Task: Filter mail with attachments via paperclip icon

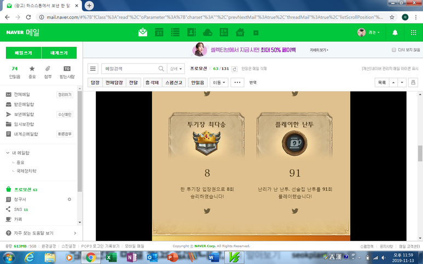Action: 48,73
